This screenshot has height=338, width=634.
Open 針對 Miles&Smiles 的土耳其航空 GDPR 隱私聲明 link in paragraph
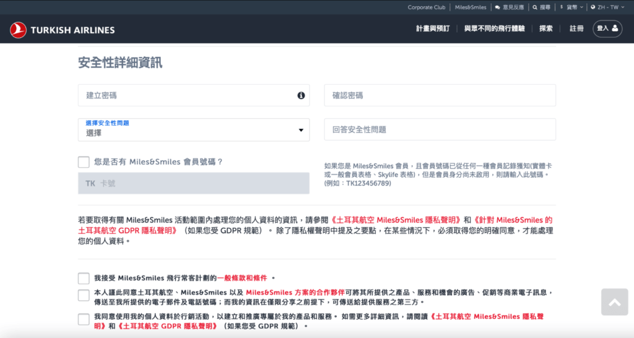click(315, 225)
